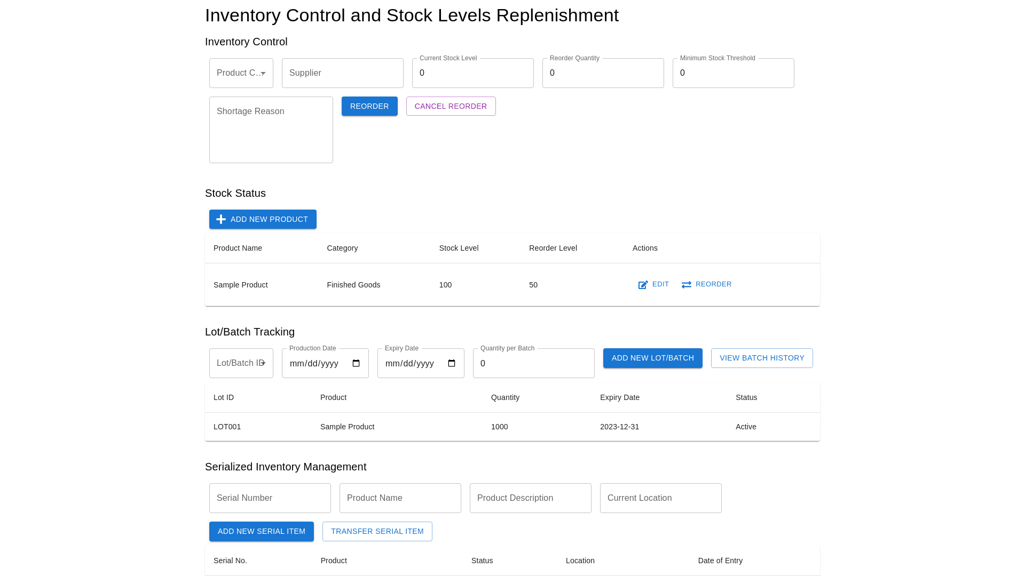The height and width of the screenshot is (576, 1025).
Task: Open the Expiry Date calendar picker icon
Action: coord(452,363)
